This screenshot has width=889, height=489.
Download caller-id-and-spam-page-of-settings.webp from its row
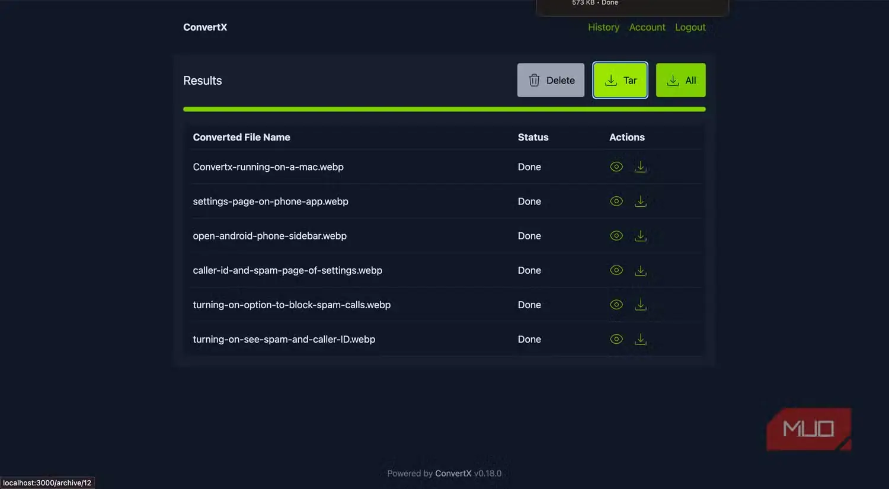[x=640, y=270]
